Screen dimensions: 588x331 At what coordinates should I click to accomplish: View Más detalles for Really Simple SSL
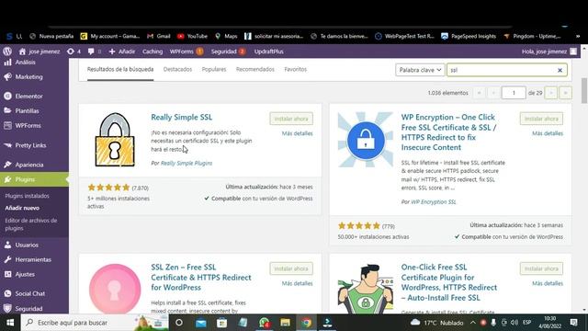pyautogui.click(x=297, y=133)
